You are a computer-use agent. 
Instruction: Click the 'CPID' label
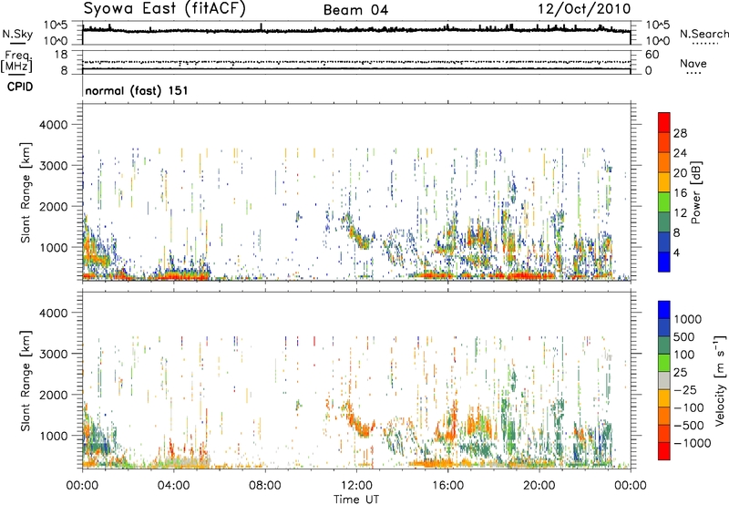click(20, 87)
